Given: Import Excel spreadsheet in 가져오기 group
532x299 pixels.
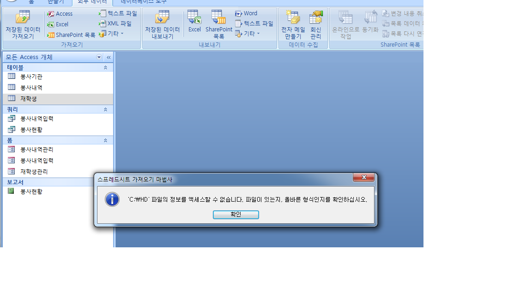Looking at the screenshot, I should [x=58, y=24].
